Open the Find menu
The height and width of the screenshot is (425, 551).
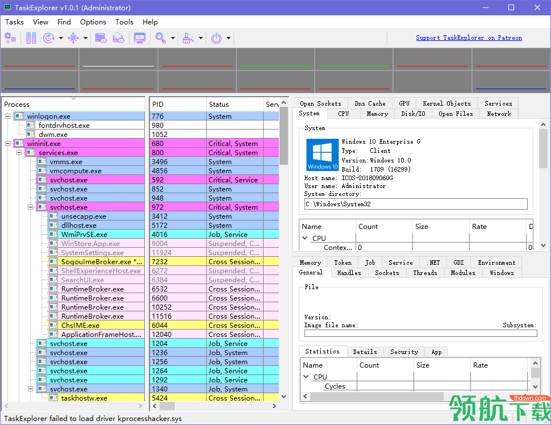(64, 22)
